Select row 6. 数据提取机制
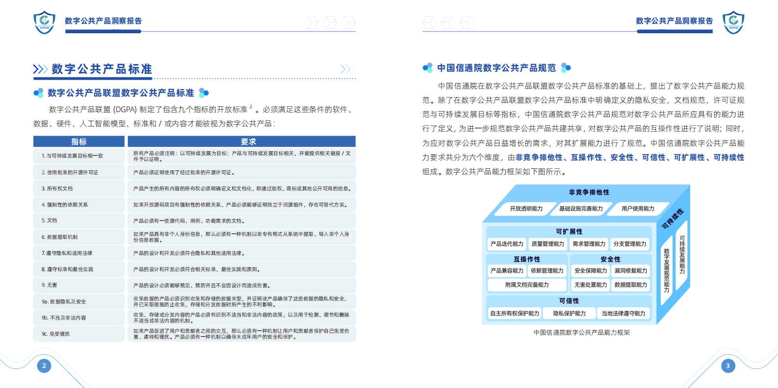The width and height of the screenshot is (778, 388). pyautogui.click(x=195, y=237)
